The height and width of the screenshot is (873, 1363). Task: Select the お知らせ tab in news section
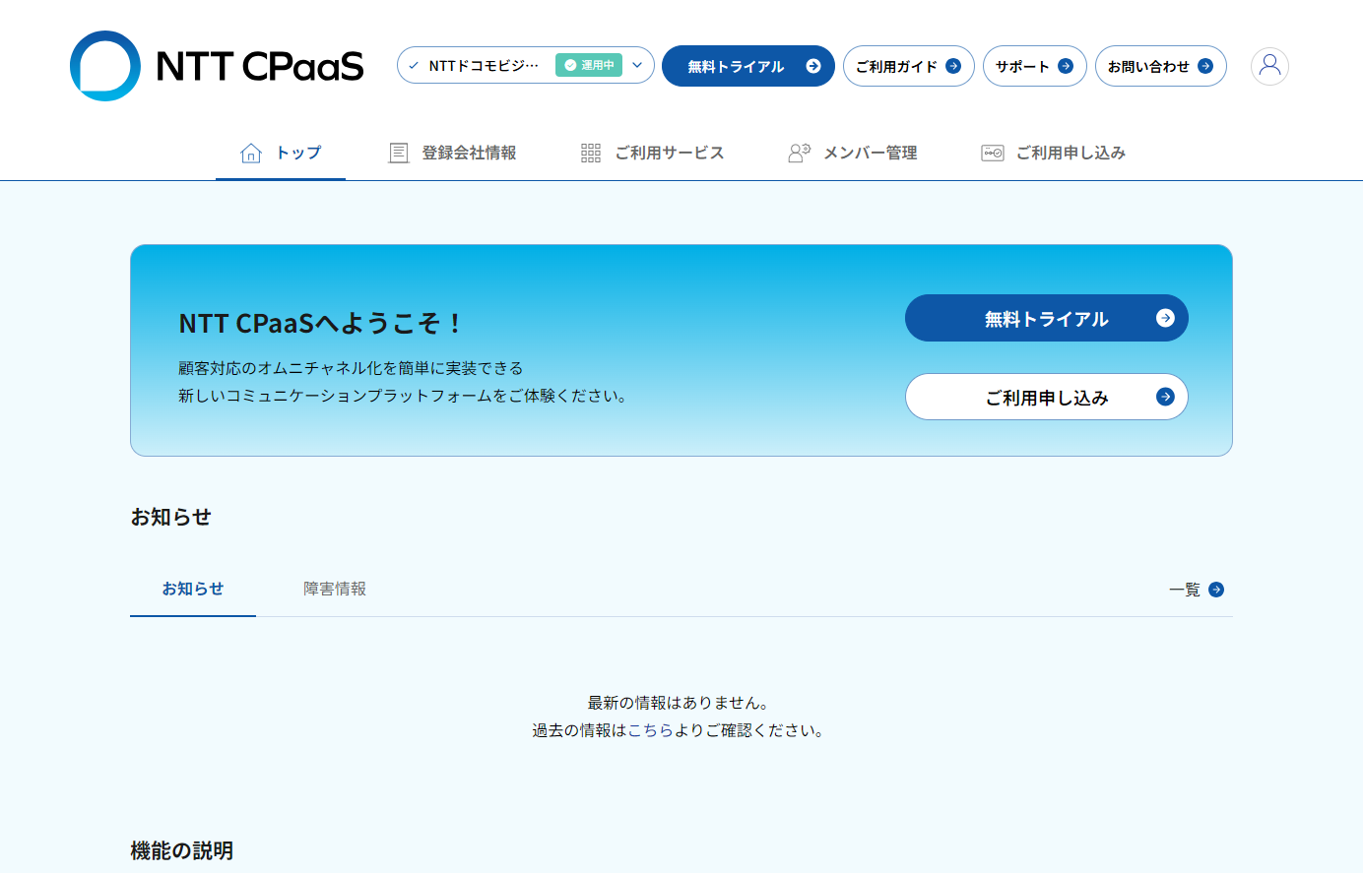pos(193,589)
